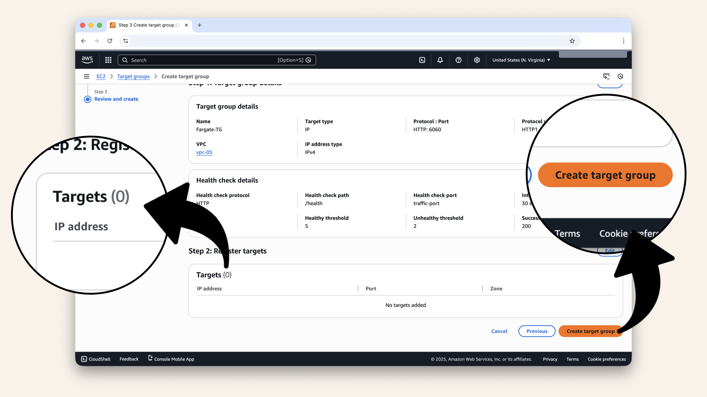Viewport: 707px width, 397px height.
Task: Toggle the side navigation hamburger menu
Action: coord(87,76)
